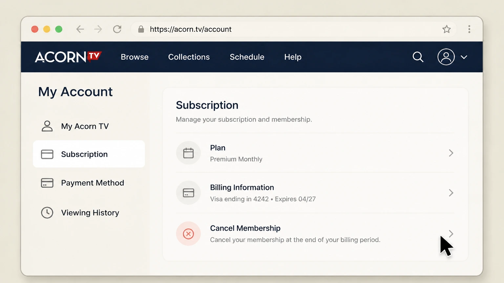Screen dimensions: 504x283
Task: Open search with the magnifier icon
Action: [418, 57]
